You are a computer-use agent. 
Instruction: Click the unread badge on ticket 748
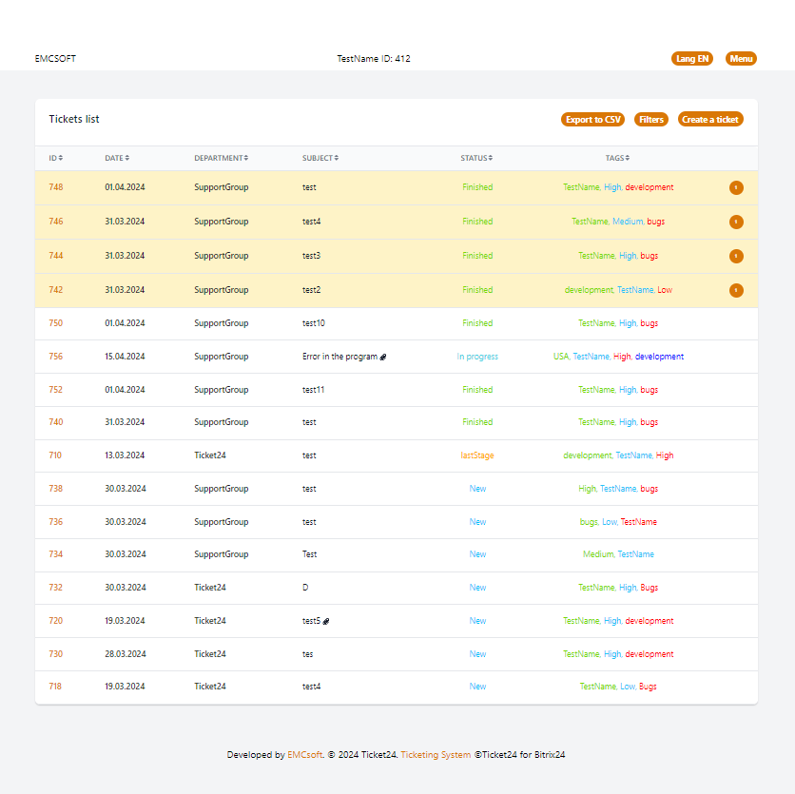(x=736, y=188)
